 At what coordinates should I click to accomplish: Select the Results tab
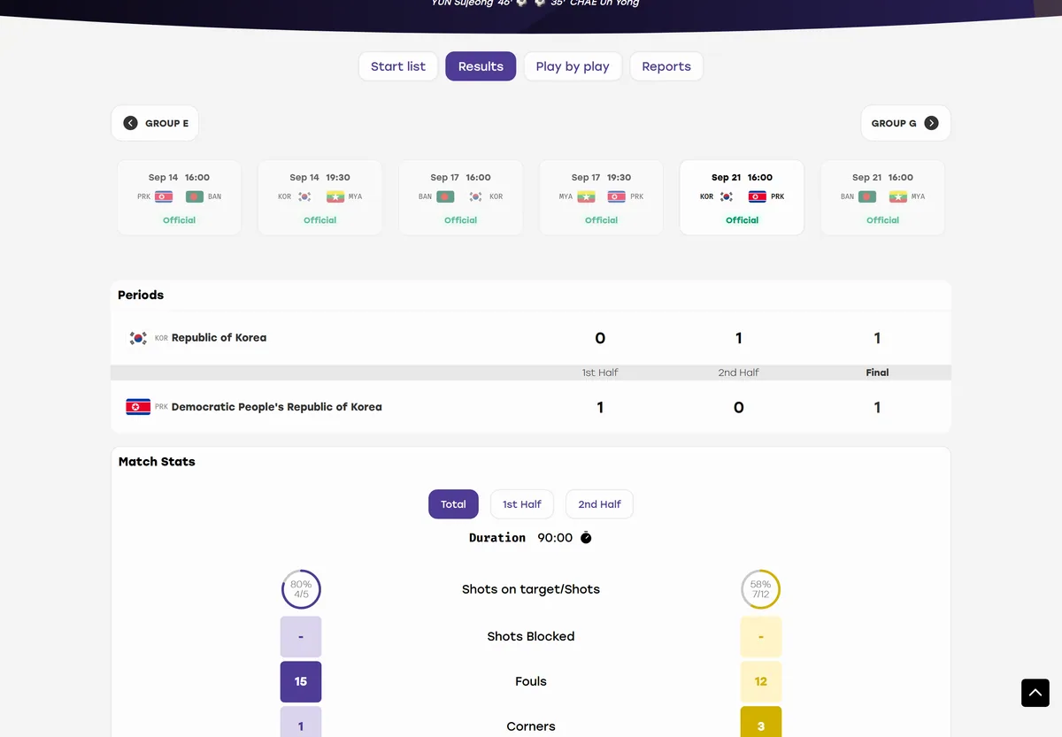click(x=481, y=66)
